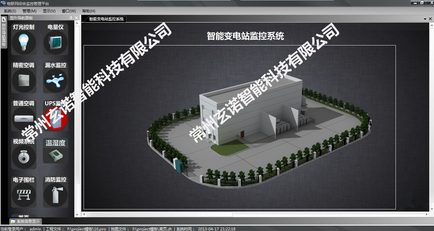
Task: Click the 消防监控 label
Action: tap(56, 180)
